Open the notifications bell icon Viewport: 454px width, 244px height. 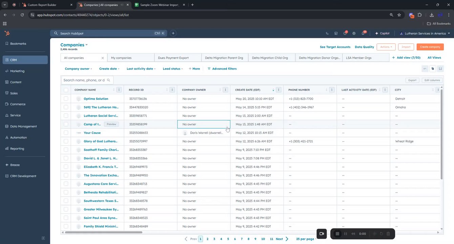363,34
